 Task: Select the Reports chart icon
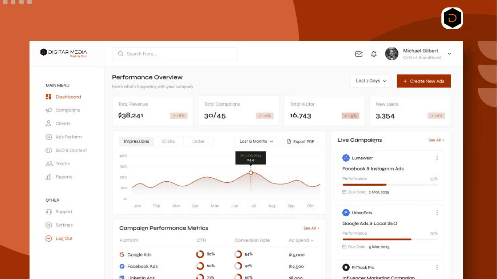48,177
